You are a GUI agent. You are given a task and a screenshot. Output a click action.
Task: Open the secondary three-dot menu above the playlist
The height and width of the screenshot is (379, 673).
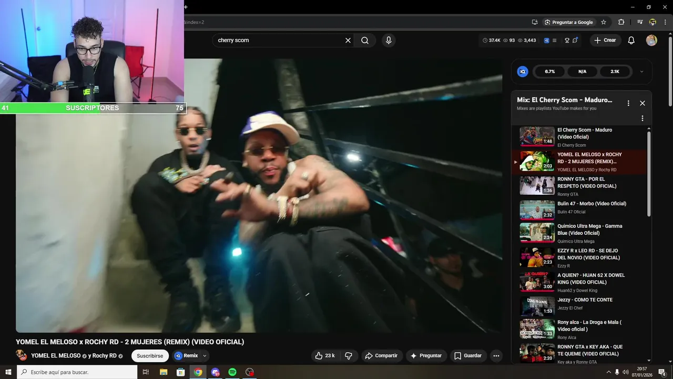pyautogui.click(x=642, y=118)
